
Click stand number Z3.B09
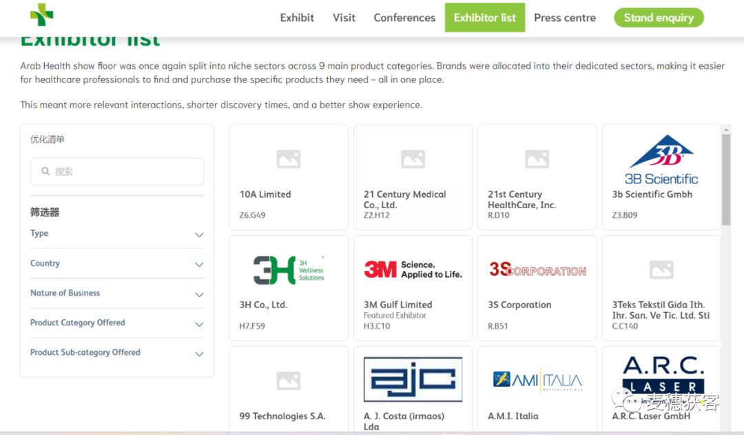pos(625,215)
